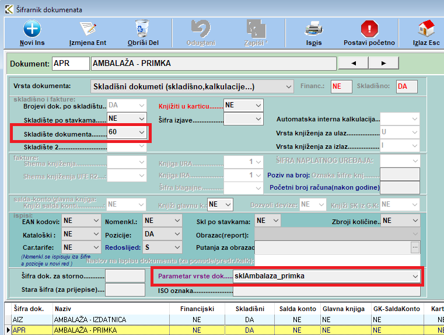Click the document name field AMBALAŽA - PRIMKA
The height and width of the screenshot is (335, 444).
click(214, 63)
